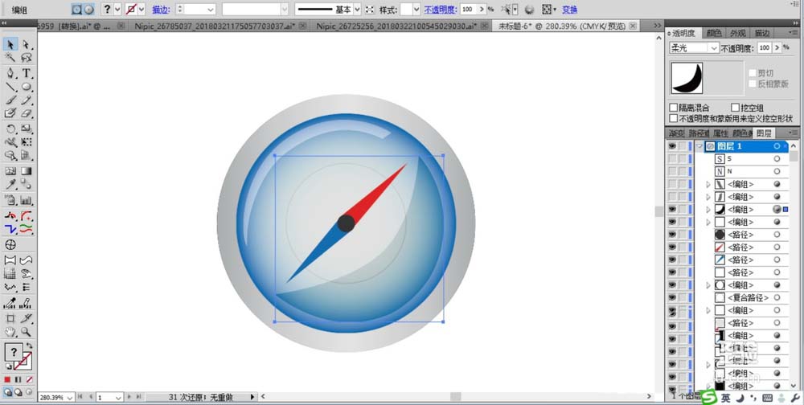Select the Polar Grid target tool

[10, 244]
